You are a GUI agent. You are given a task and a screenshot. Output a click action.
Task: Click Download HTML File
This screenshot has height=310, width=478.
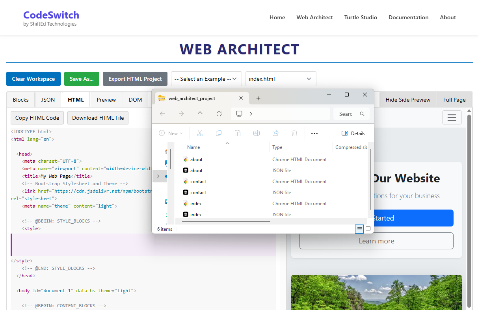pos(98,118)
